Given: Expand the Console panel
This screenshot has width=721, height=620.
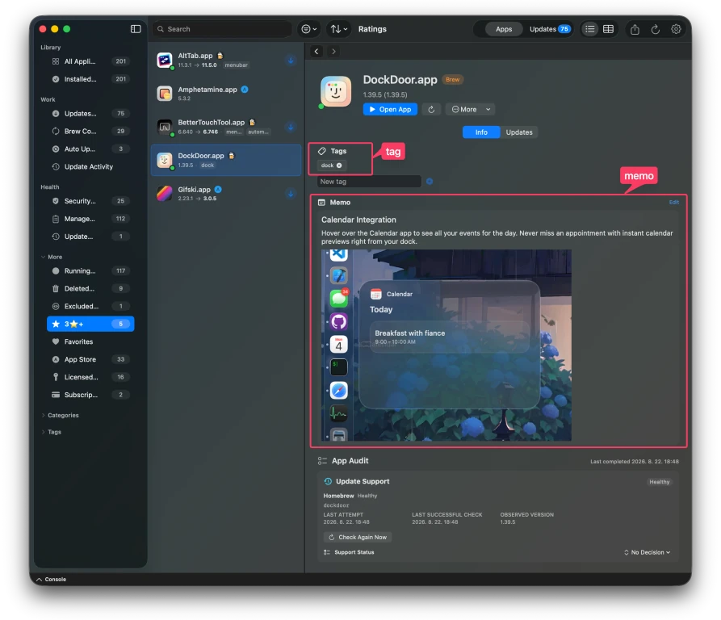Looking at the screenshot, I should 51,580.
